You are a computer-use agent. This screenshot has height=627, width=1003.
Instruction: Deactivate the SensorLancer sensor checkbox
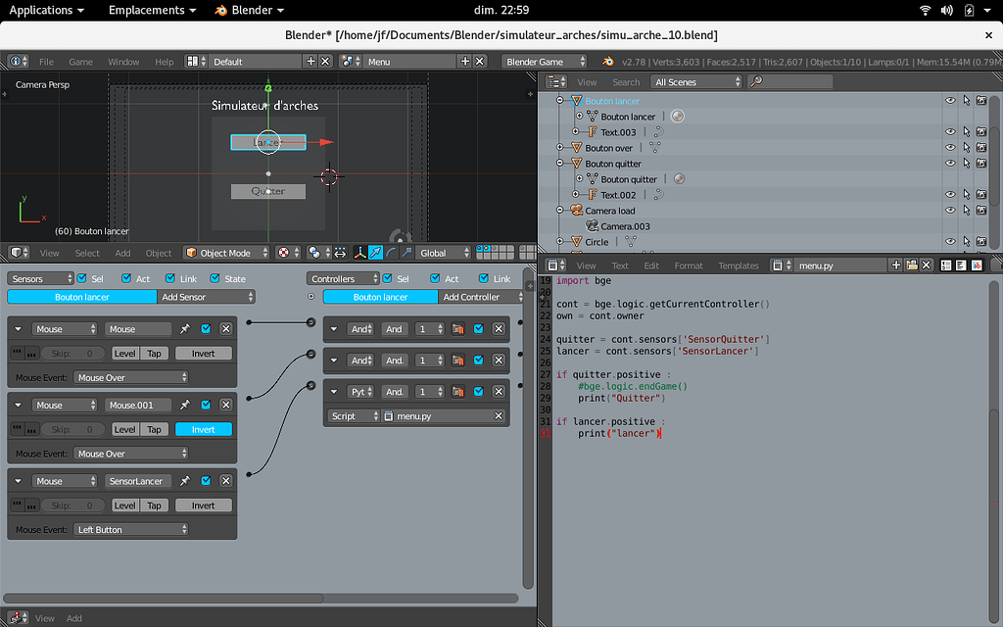coord(206,481)
